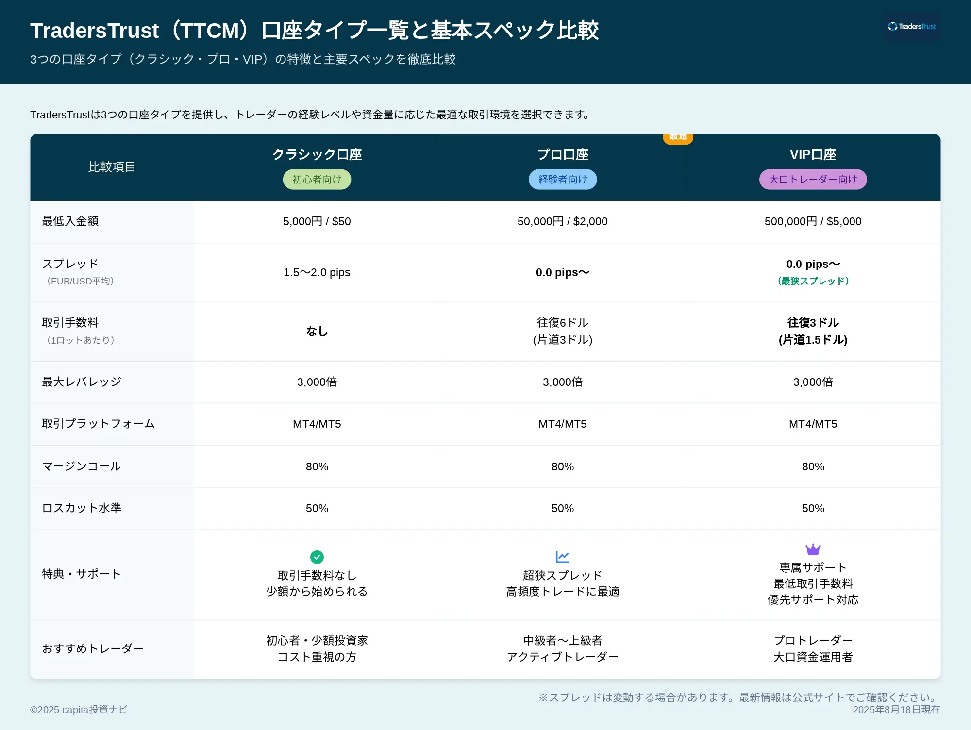
Task: Select VIP account 50% stop-out cell
Action: coord(813,508)
